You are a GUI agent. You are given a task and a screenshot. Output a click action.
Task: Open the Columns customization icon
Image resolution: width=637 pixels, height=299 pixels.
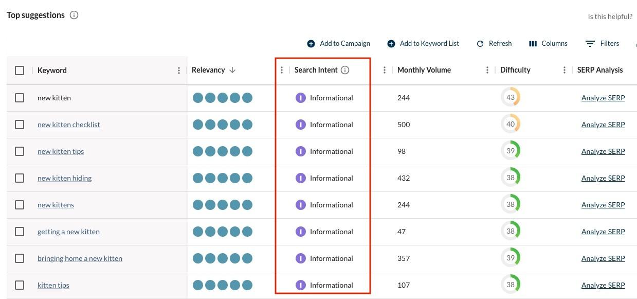pyautogui.click(x=533, y=43)
